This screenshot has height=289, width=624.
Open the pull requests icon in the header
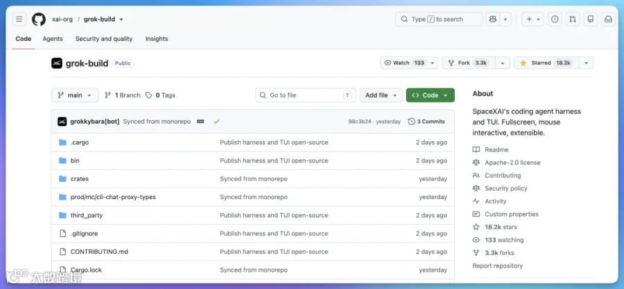coord(573,19)
